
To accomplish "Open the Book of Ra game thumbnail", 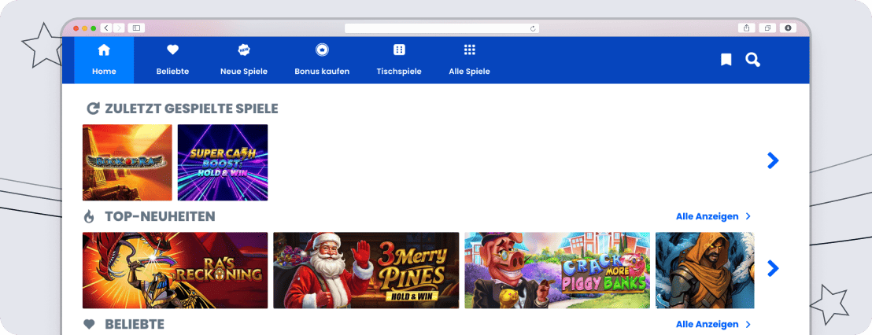I will coord(127,162).
